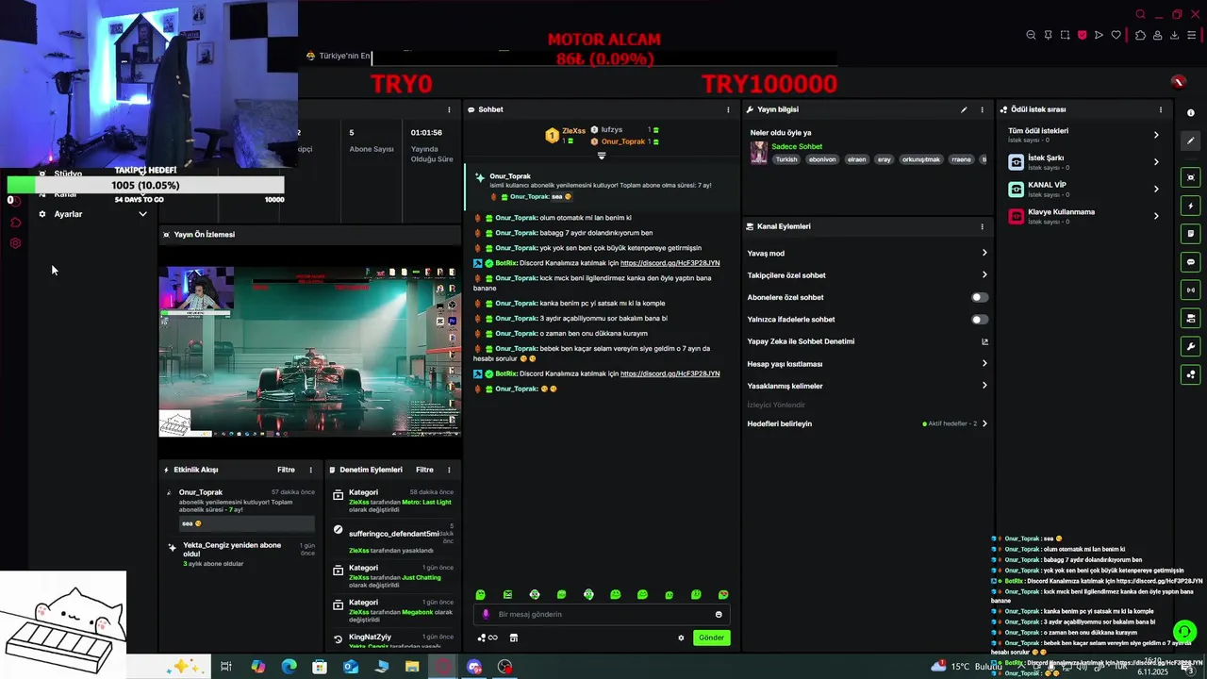
Task: Toggle Abonelere özel sohbet switch
Action: [x=980, y=297]
